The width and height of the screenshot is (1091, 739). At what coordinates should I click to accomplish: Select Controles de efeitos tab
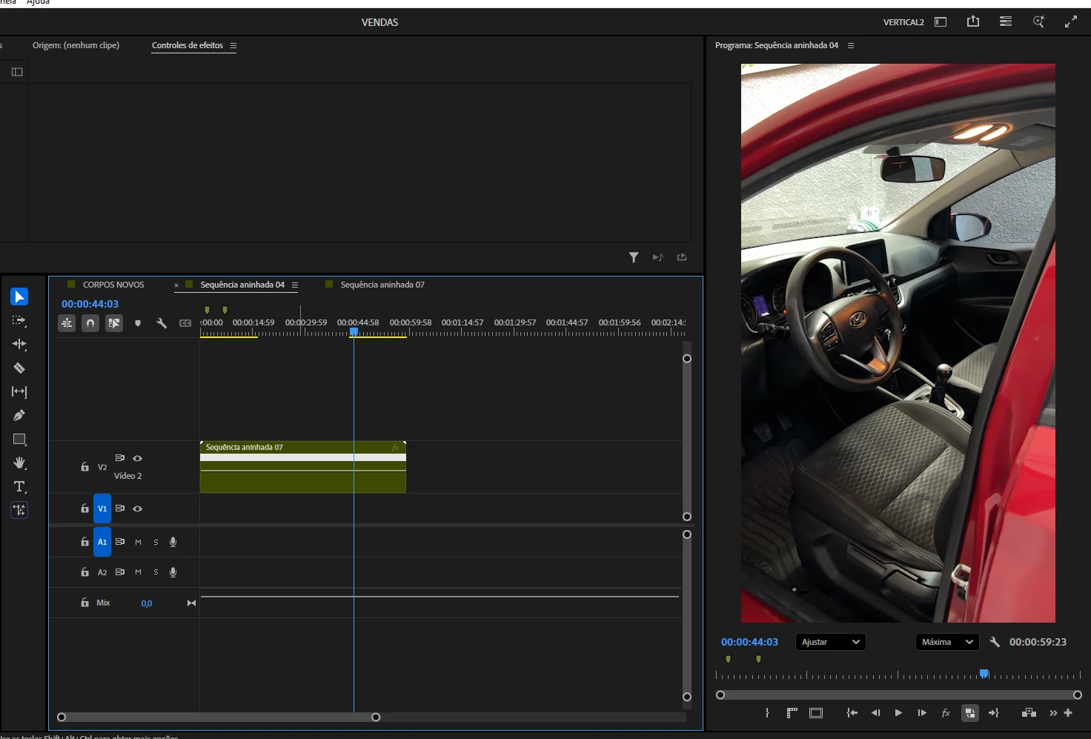pyautogui.click(x=188, y=45)
